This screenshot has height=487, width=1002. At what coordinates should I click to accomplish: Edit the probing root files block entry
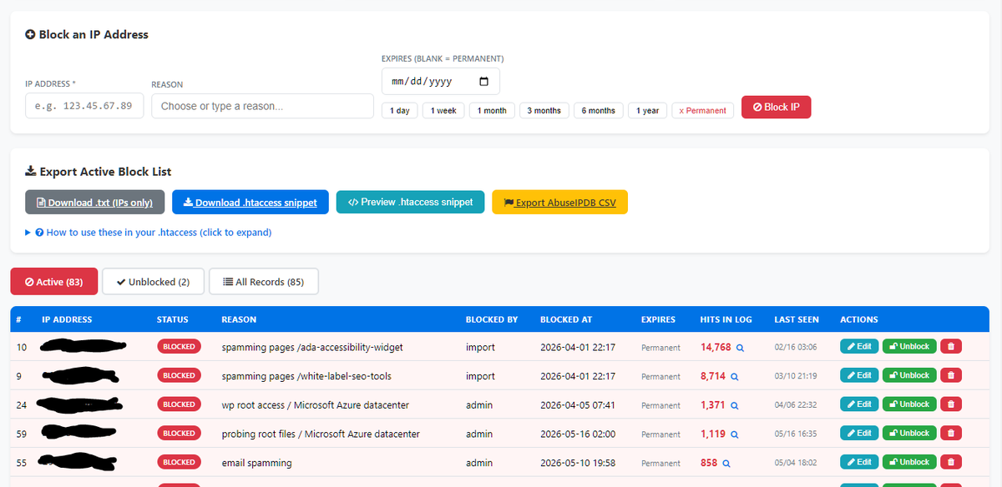point(859,433)
